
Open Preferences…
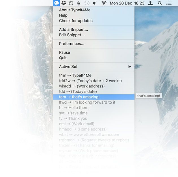[94, 44]
